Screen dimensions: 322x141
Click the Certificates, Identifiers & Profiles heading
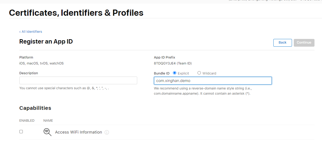76,13
